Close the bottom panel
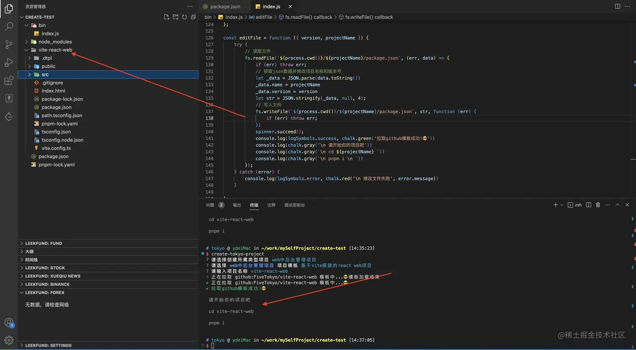 (627, 205)
